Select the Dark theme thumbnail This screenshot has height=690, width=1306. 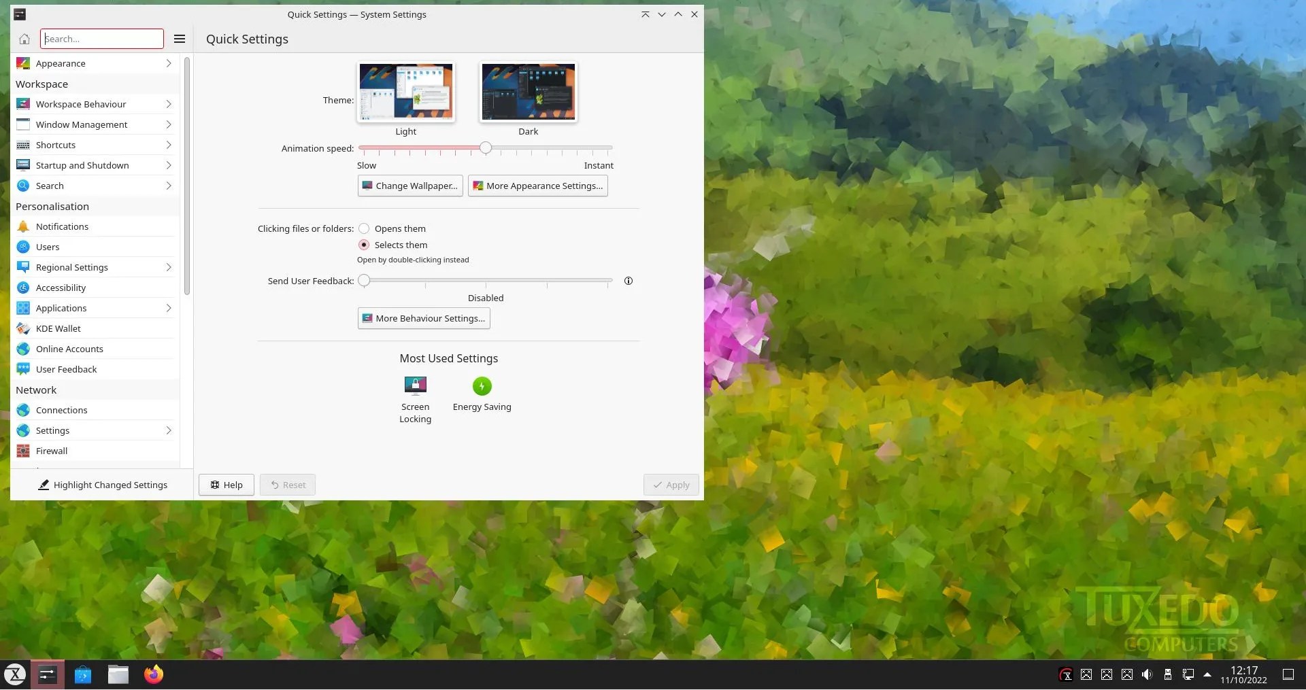pos(529,92)
